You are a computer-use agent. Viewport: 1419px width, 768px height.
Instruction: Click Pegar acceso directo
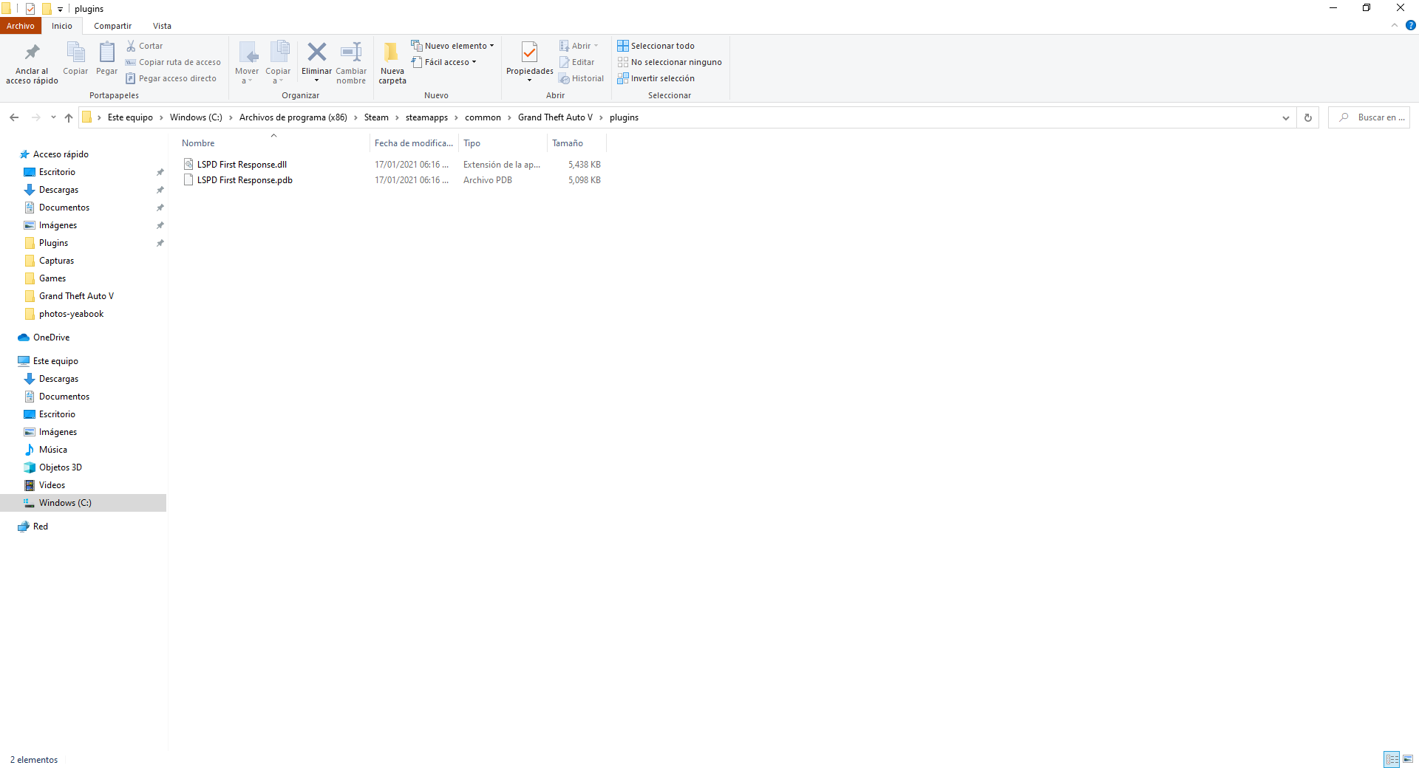point(171,78)
